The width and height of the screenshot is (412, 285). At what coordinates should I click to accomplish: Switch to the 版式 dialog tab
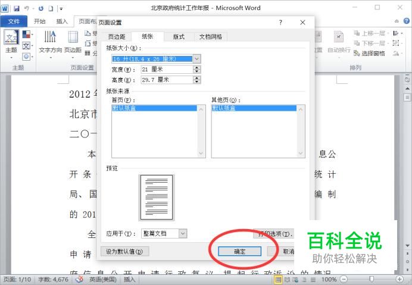pyautogui.click(x=179, y=37)
